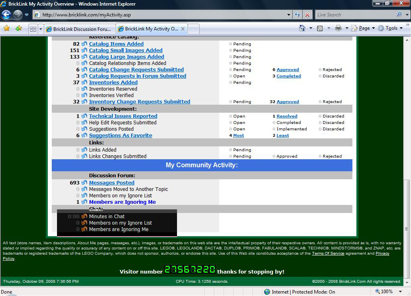Screen dimensions: 411x296
Task: Expand the Home button dropdown arrow
Action: [311, 28]
